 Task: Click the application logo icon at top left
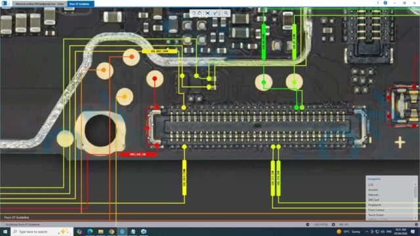click(5, 3)
